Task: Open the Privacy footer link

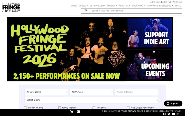Action: (x=177, y=111)
